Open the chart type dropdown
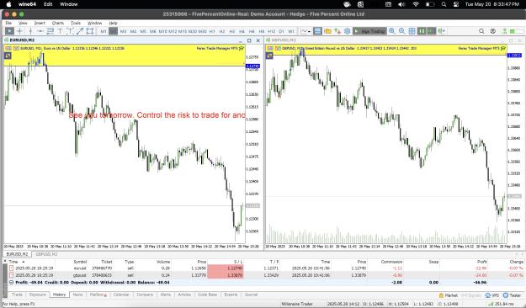The height and width of the screenshot is (308, 526). click(306, 31)
